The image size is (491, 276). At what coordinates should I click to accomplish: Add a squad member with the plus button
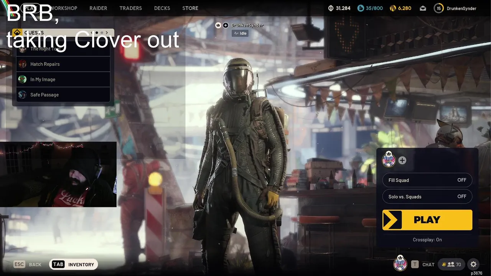(x=402, y=160)
